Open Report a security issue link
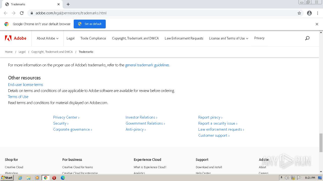Image resolution: width=323 pixels, height=181 pixels. point(218,123)
